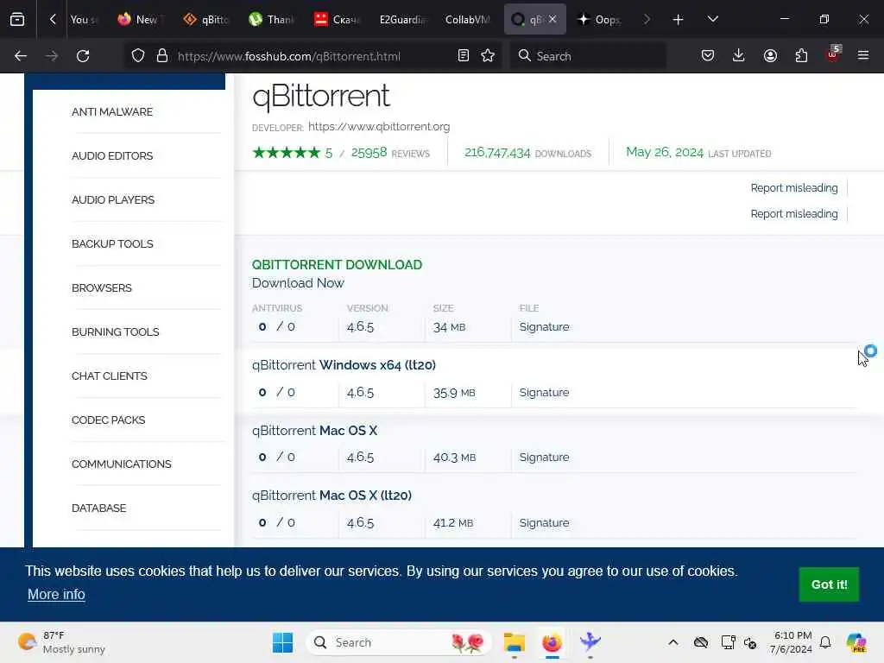Screen dimensions: 884x663
Task: Open Signature for 34 MB file
Action: point(544,327)
